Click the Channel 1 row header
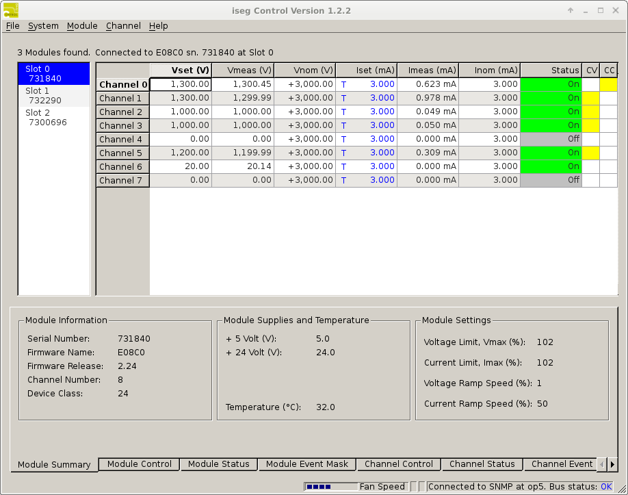628x495 pixels. 123,98
